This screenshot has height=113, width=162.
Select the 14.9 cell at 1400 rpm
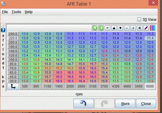click(x=59, y=64)
